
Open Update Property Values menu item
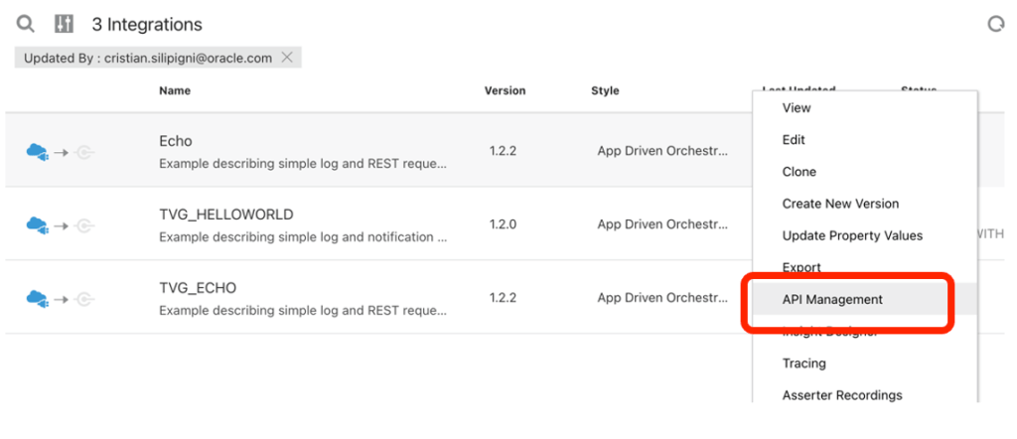click(852, 235)
